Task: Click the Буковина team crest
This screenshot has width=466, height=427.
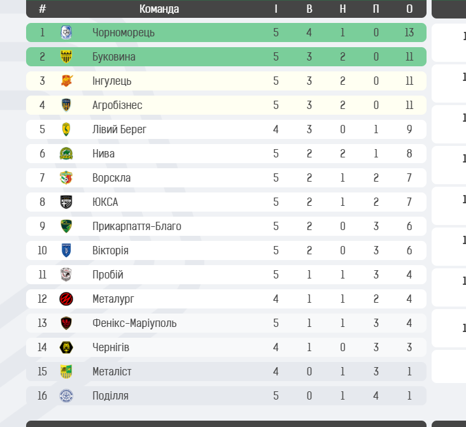Action: (66, 57)
